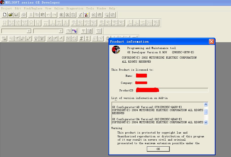The width and height of the screenshot is (231, 157).
Task: Expand the first empty toolbar combo box
Action: 29,31
